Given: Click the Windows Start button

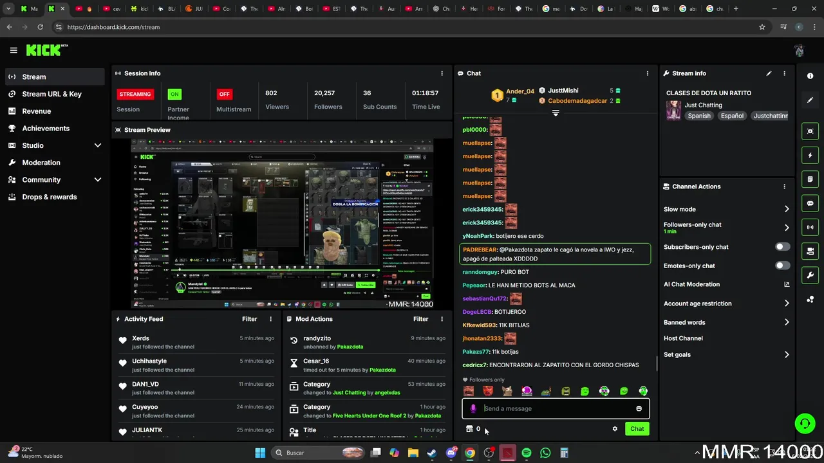Looking at the screenshot, I should pyautogui.click(x=260, y=453).
